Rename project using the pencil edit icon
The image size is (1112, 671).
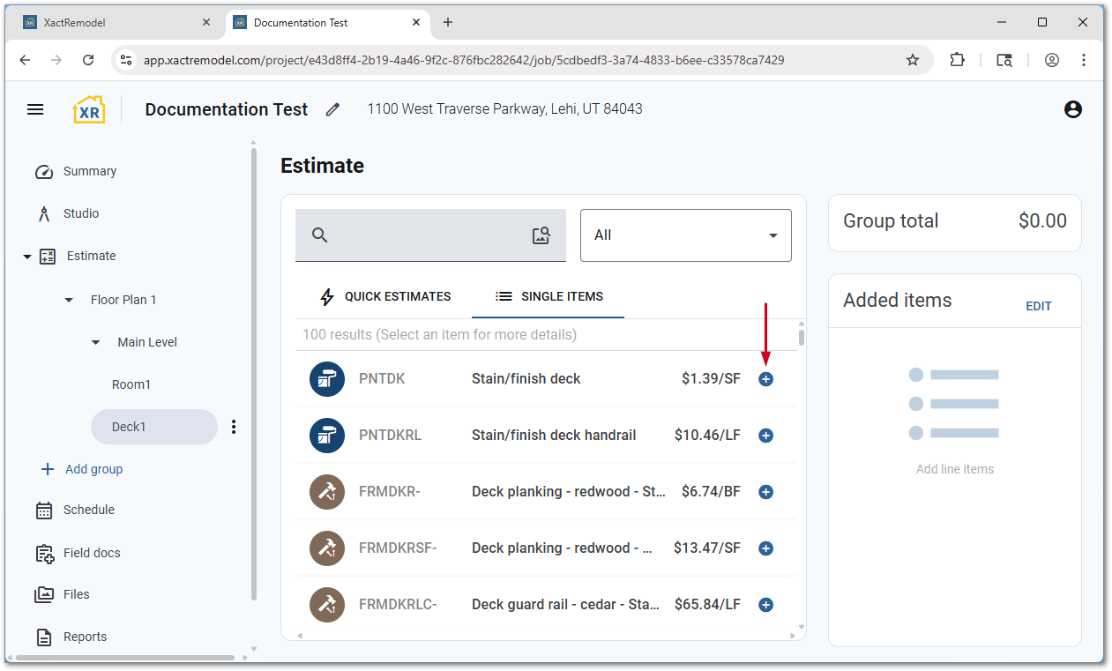click(332, 108)
